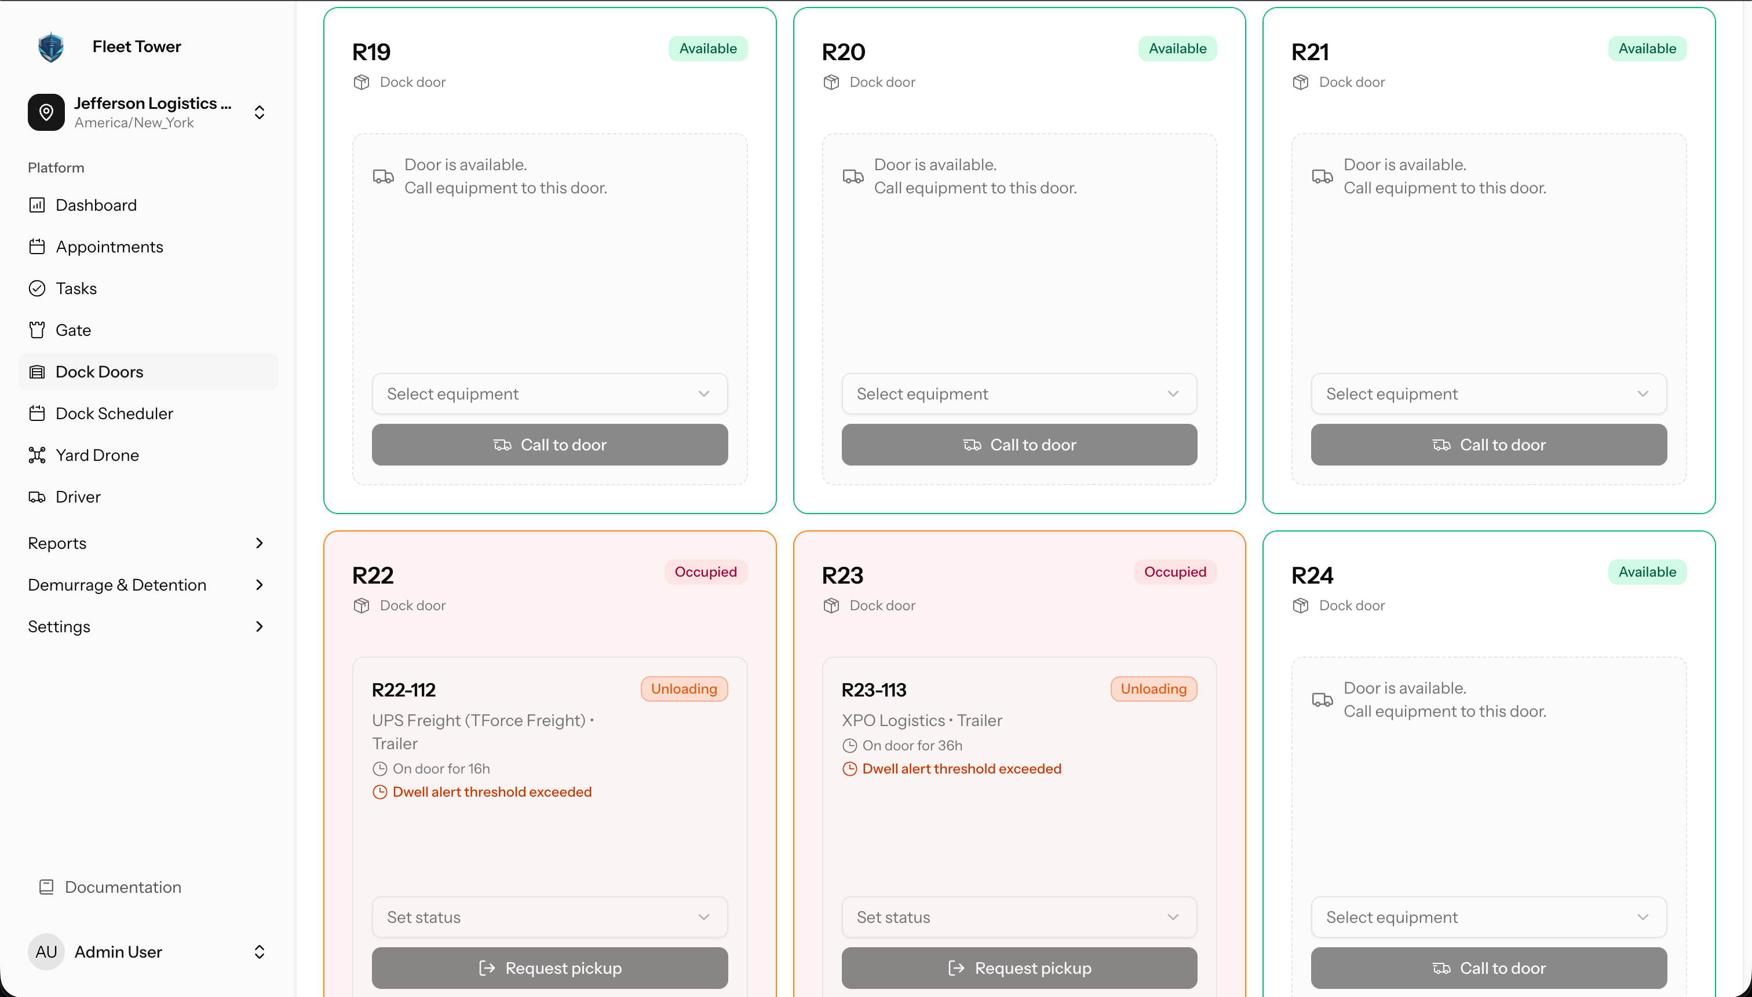Click the AU avatar for Admin User
The height and width of the screenshot is (997, 1752).
tap(46, 952)
